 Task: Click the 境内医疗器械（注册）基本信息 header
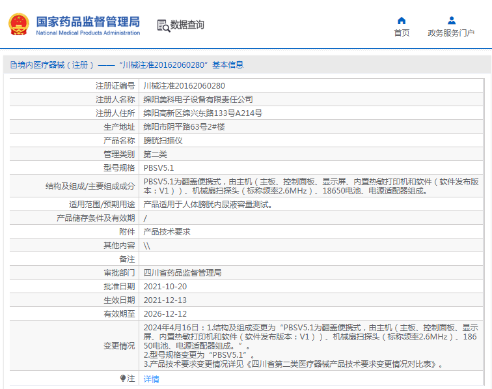tap(127, 65)
